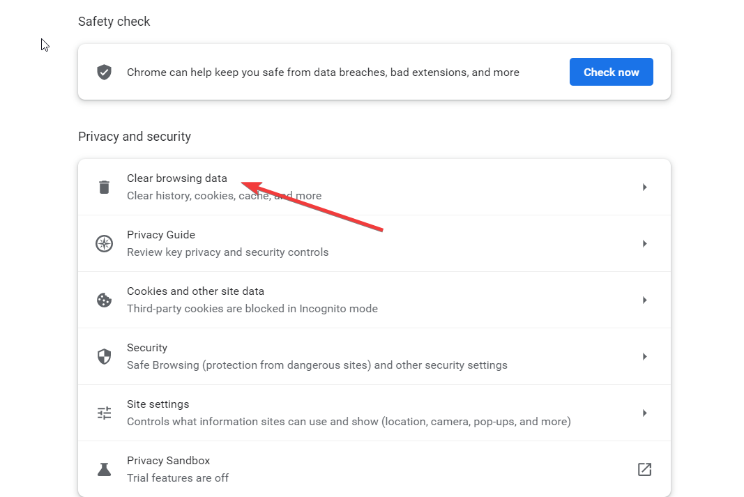This screenshot has width=744, height=497.
Task: Click the Site settings sliders icon
Action: coord(104,413)
